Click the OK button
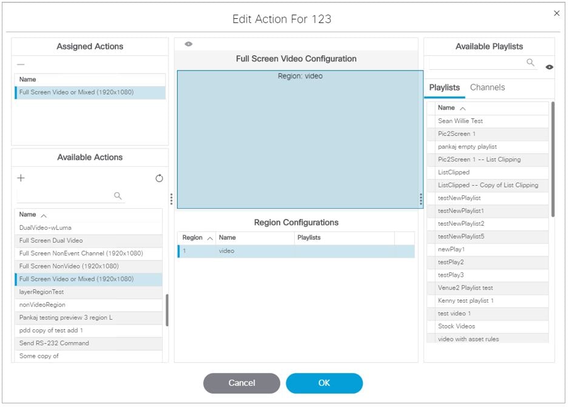 pyautogui.click(x=325, y=383)
